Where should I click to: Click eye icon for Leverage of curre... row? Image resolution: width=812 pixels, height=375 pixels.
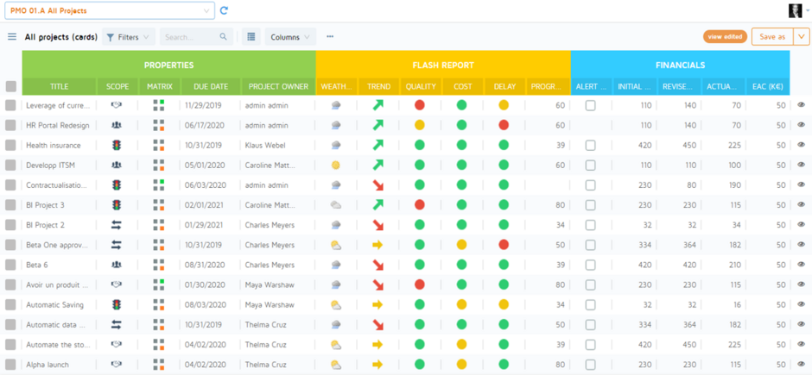tap(801, 105)
